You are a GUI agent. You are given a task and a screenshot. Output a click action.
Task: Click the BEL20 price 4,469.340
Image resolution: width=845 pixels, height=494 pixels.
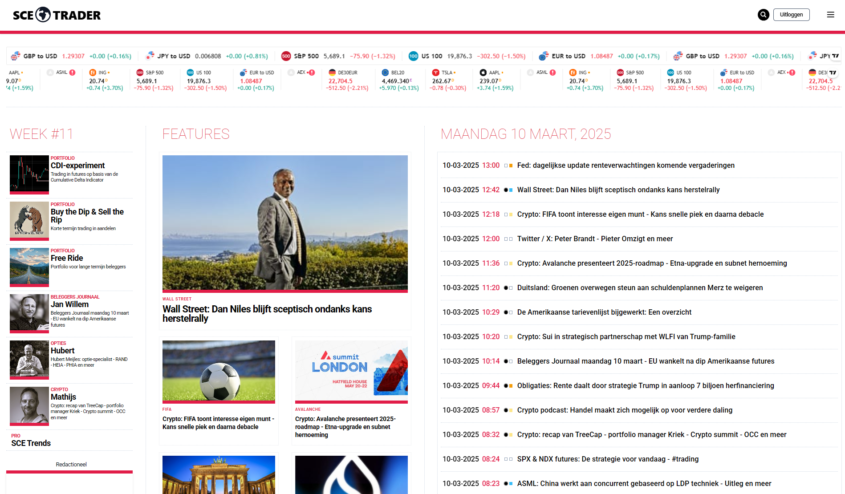(x=396, y=81)
